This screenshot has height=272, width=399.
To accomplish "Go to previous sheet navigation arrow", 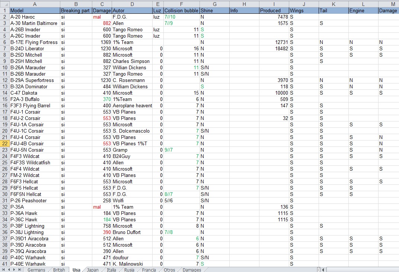I will (9, 269).
